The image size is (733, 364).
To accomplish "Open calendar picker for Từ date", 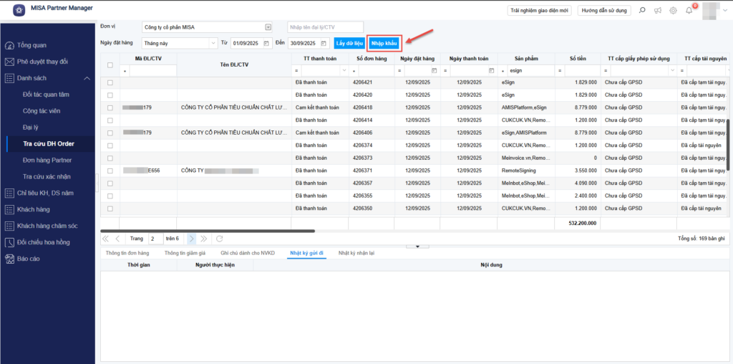I will (266, 43).
